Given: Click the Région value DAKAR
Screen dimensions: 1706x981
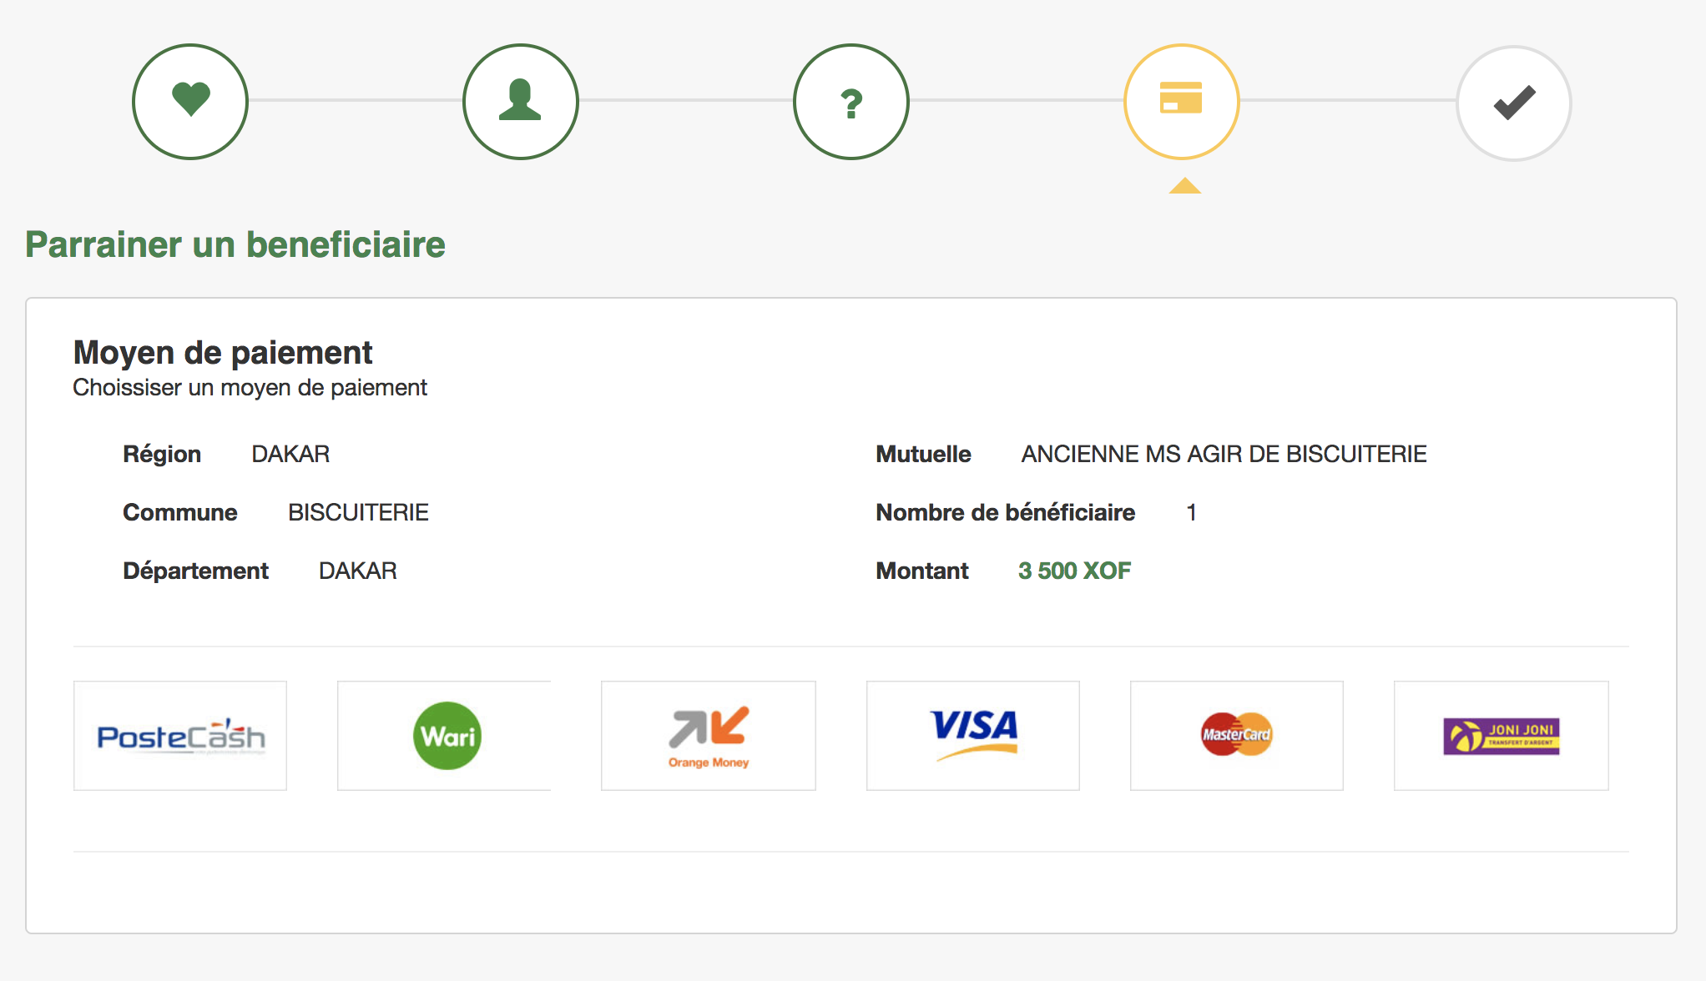Looking at the screenshot, I should tap(290, 454).
